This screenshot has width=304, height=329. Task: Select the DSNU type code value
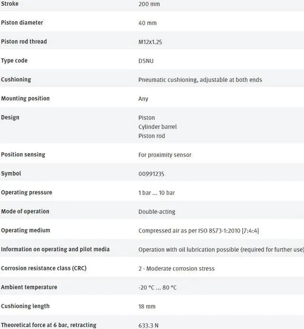click(146, 61)
